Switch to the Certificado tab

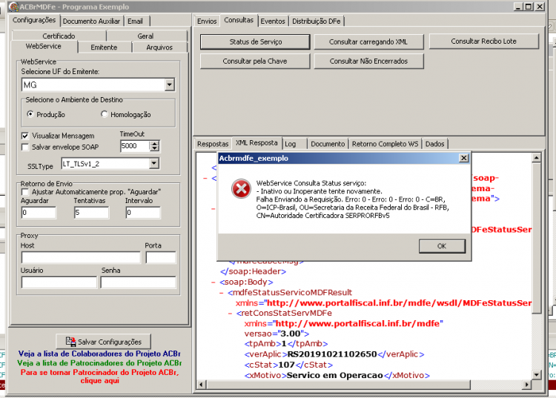point(59,36)
